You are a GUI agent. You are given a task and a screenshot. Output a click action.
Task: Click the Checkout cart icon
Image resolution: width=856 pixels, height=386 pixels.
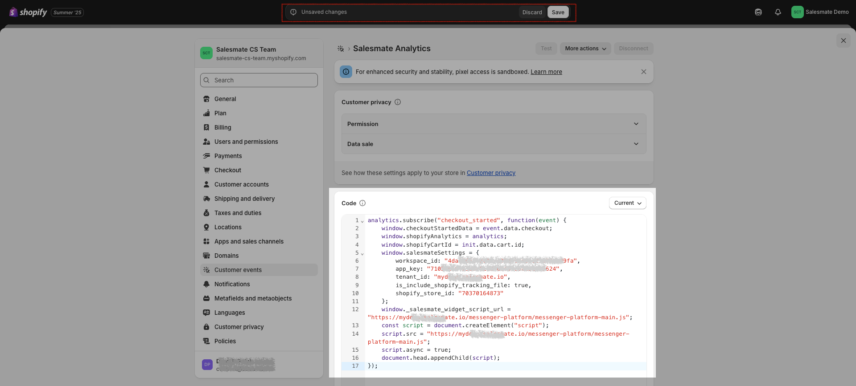pos(206,170)
